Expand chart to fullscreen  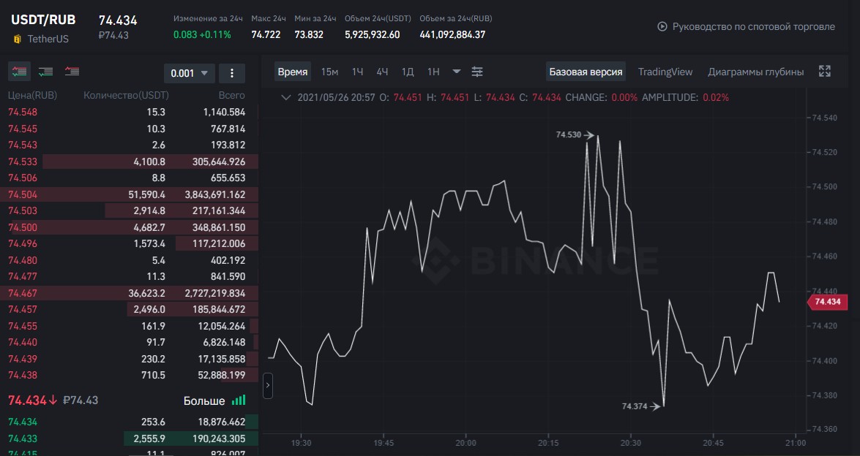tap(824, 71)
